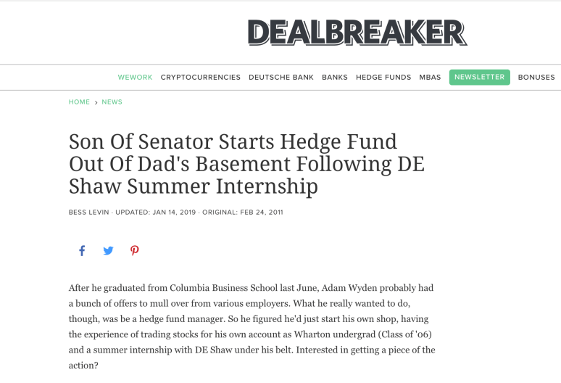Click the first article paragraph
561x383 pixels.
point(252,326)
